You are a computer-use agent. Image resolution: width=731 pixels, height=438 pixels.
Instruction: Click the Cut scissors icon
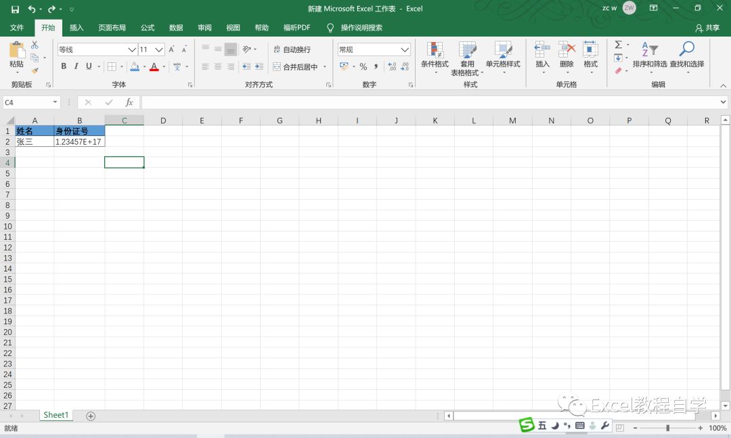35,45
